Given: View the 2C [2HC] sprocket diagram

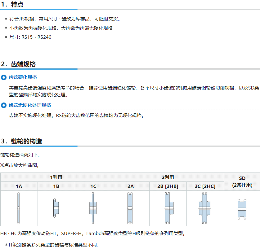Looking at the screenshot, I should click(205, 208).
